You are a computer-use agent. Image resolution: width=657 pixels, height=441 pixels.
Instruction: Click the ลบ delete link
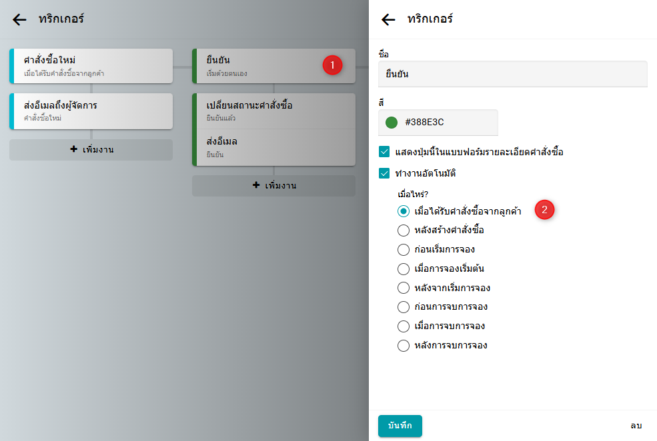coord(635,426)
